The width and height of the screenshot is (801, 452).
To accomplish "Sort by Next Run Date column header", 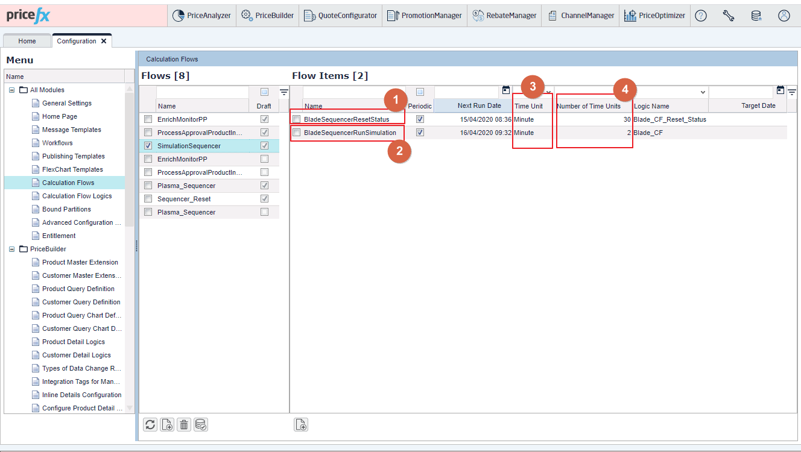I will click(479, 106).
